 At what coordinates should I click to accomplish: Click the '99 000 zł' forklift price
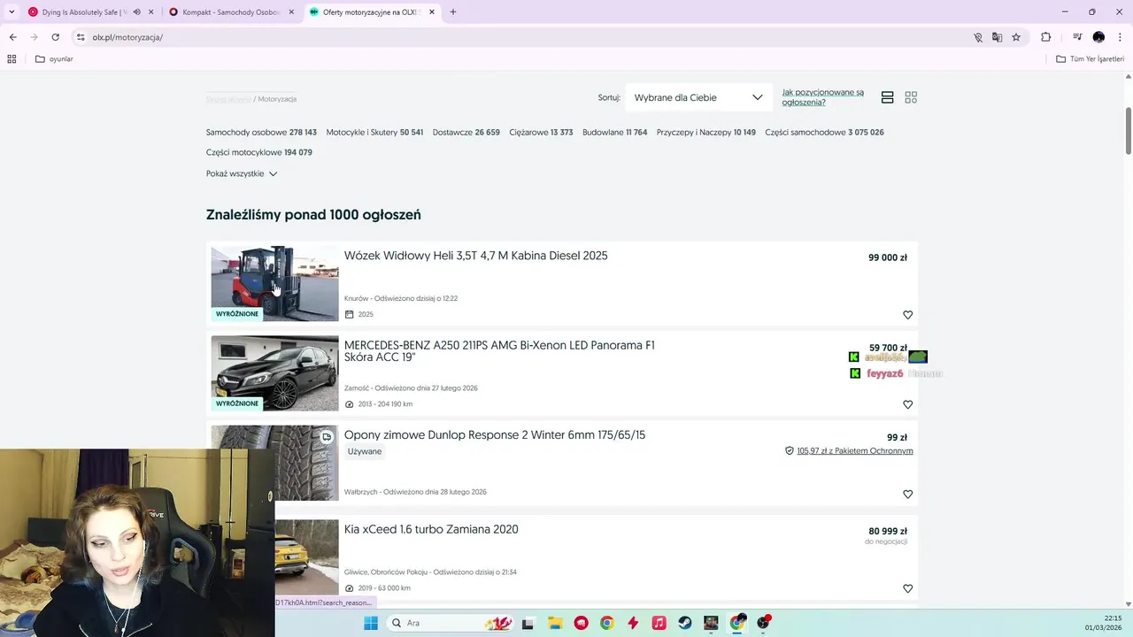click(888, 258)
